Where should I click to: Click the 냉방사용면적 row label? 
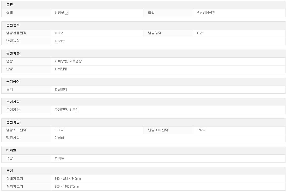click(x=16, y=33)
